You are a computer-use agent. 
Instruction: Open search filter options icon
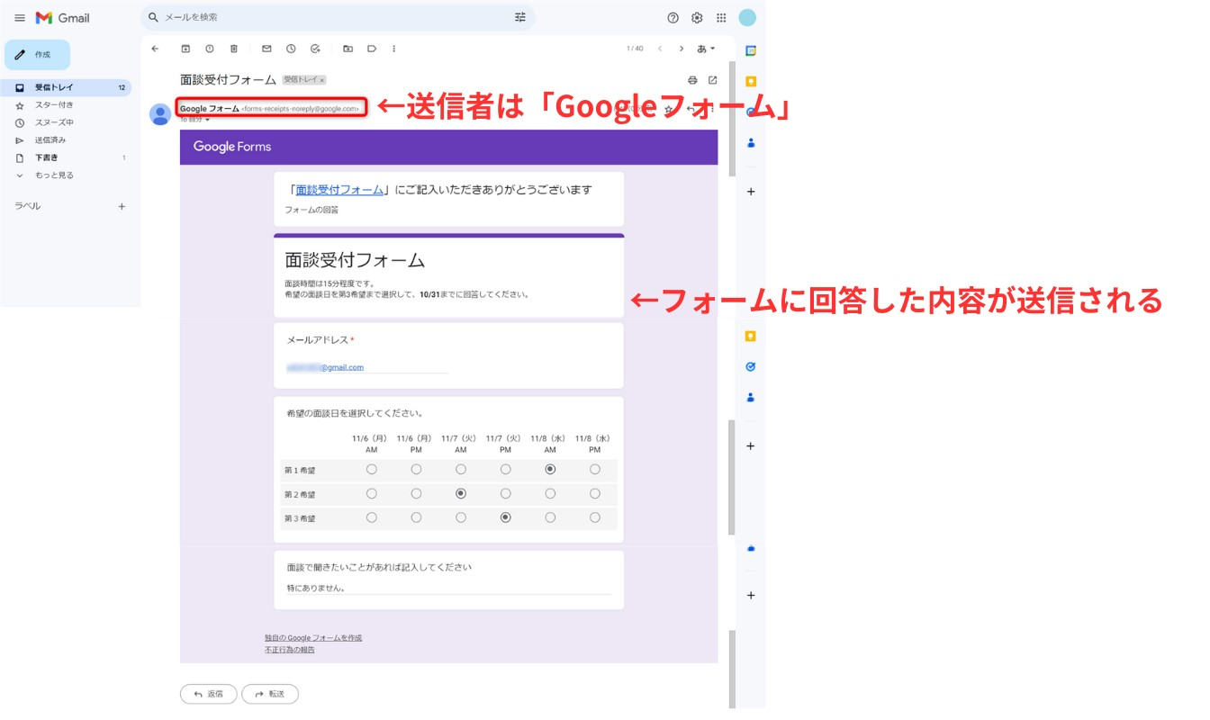tap(519, 17)
